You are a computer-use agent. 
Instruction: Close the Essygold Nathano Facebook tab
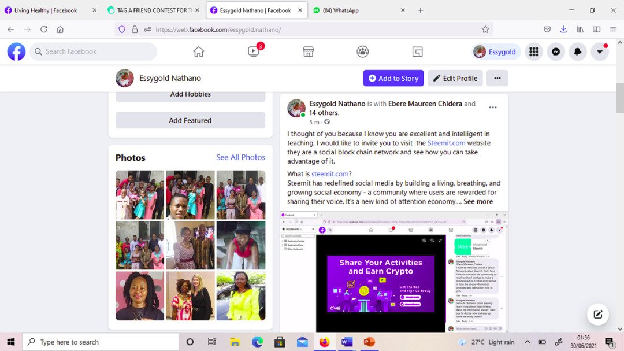click(300, 10)
